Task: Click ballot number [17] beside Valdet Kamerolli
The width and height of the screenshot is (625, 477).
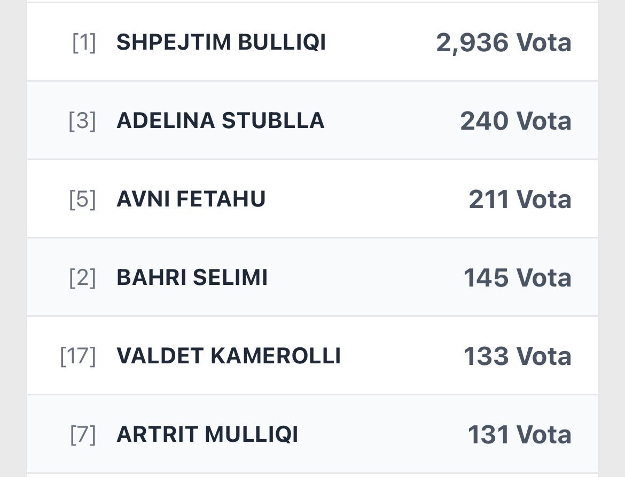Action: 78,356
